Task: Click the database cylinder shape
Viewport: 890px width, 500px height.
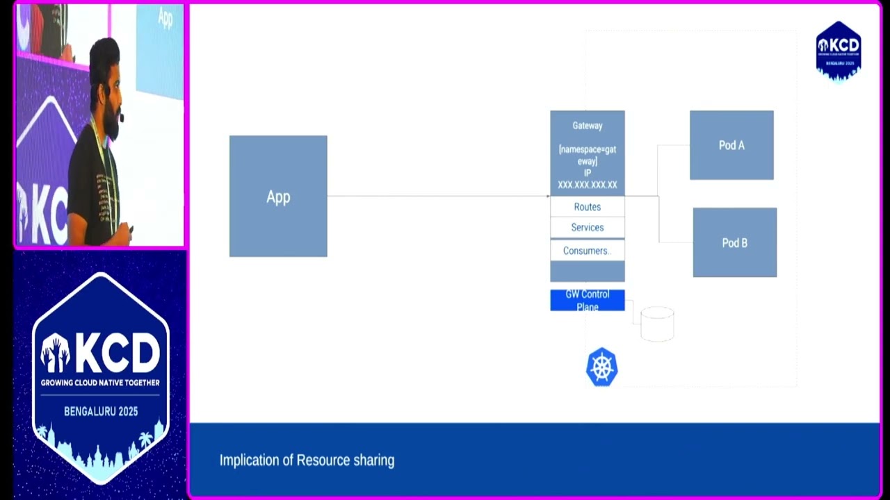Action: (x=657, y=324)
